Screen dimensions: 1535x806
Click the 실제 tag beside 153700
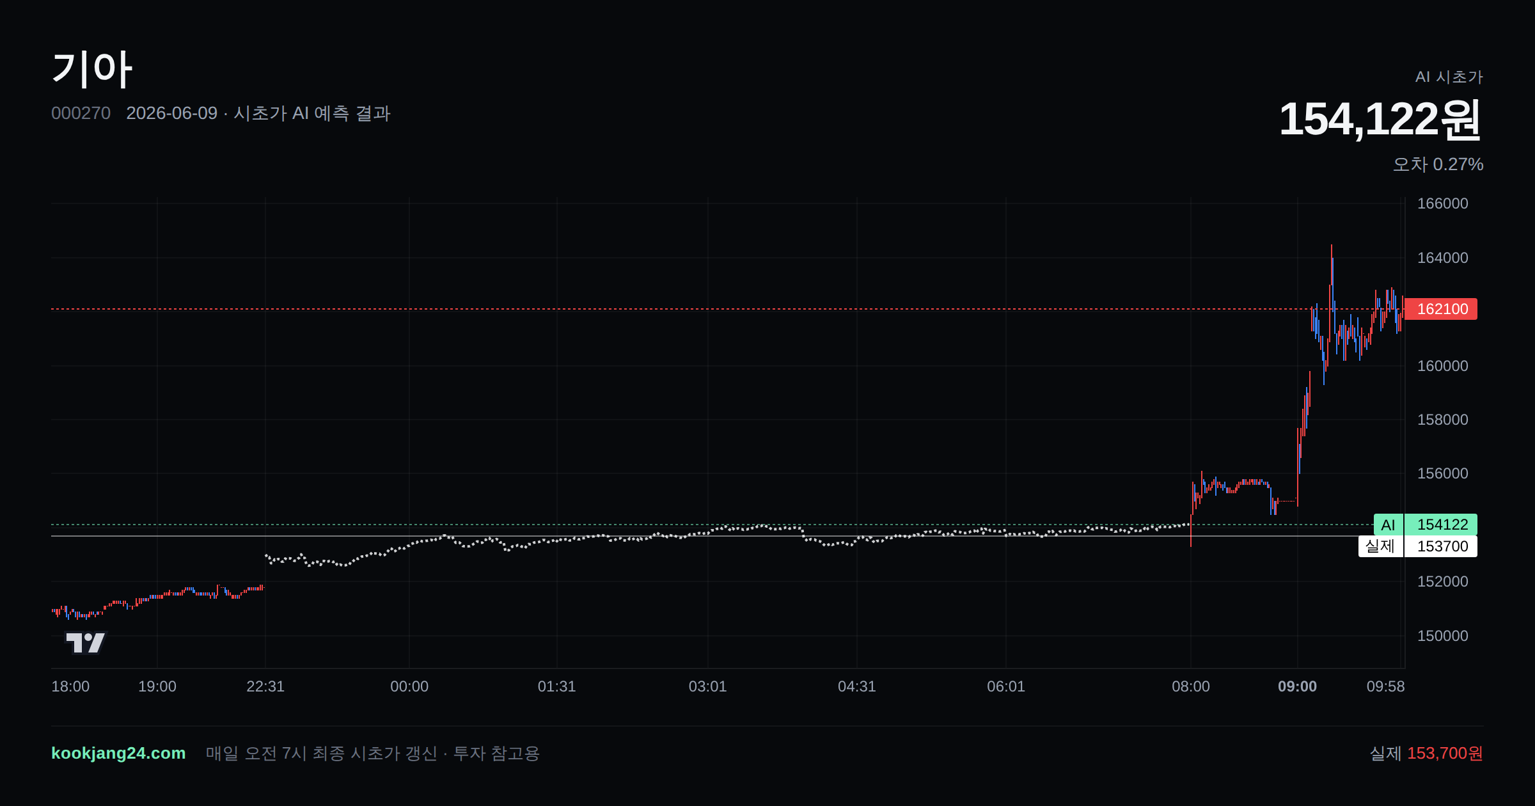tap(1380, 546)
